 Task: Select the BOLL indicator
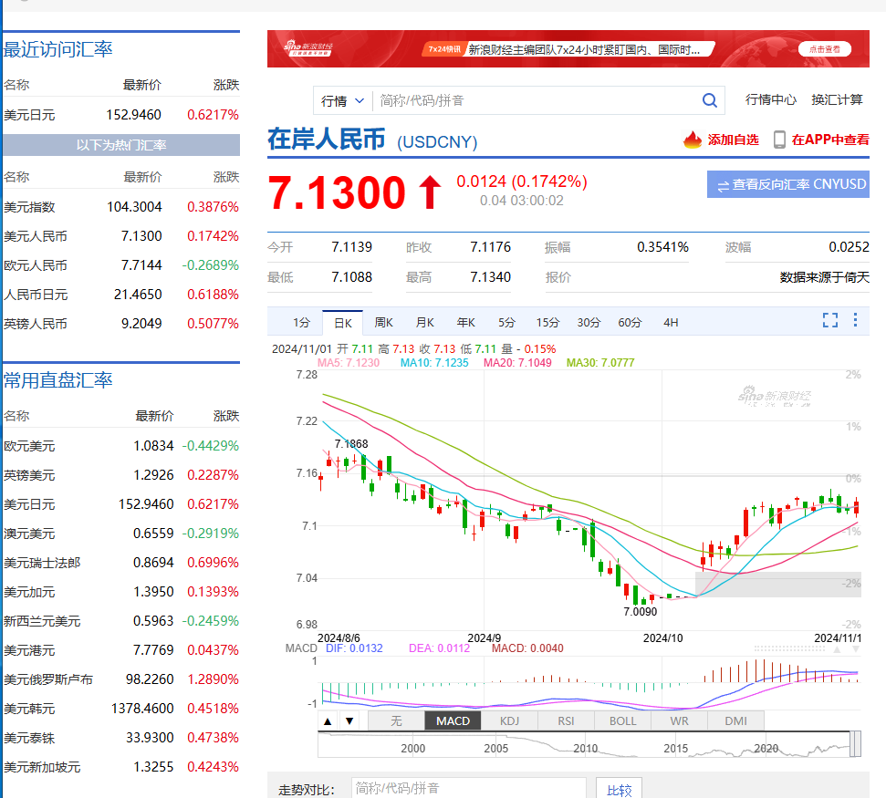coord(622,721)
